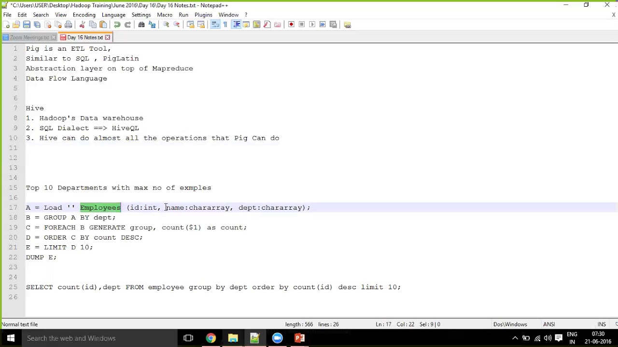Cut selection using the scissors icon
The image size is (618, 347).
(x=82, y=25)
